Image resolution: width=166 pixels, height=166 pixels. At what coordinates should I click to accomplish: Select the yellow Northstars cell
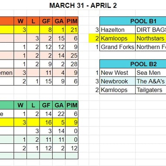151,38
